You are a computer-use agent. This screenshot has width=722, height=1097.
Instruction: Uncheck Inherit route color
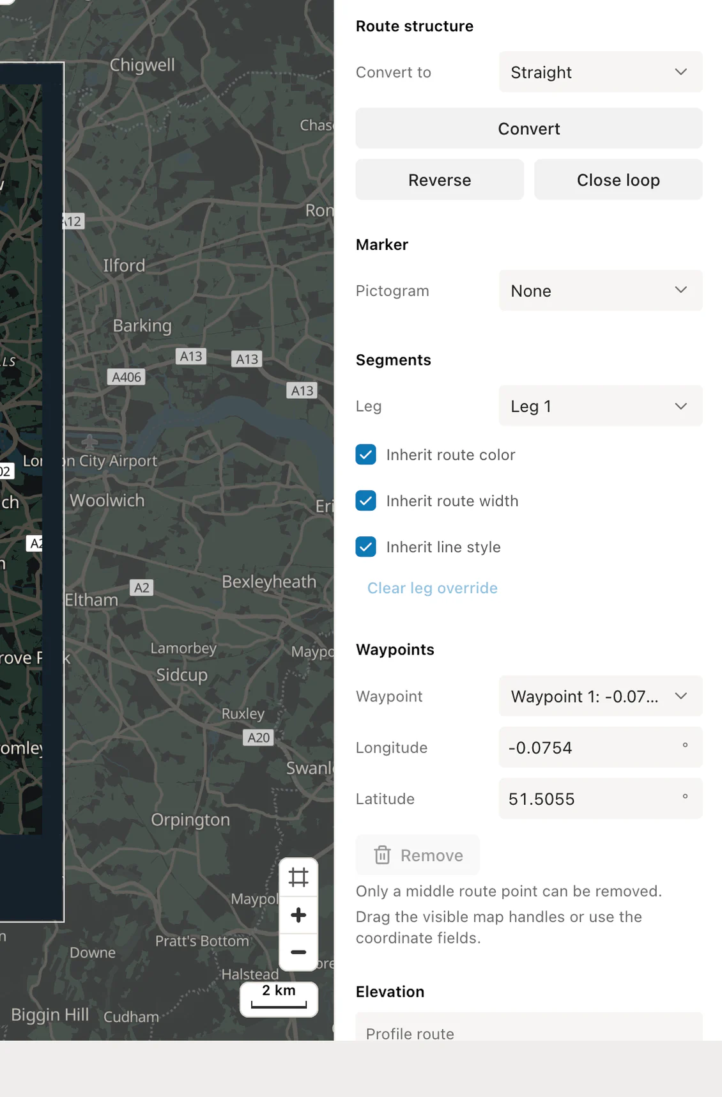pos(366,455)
